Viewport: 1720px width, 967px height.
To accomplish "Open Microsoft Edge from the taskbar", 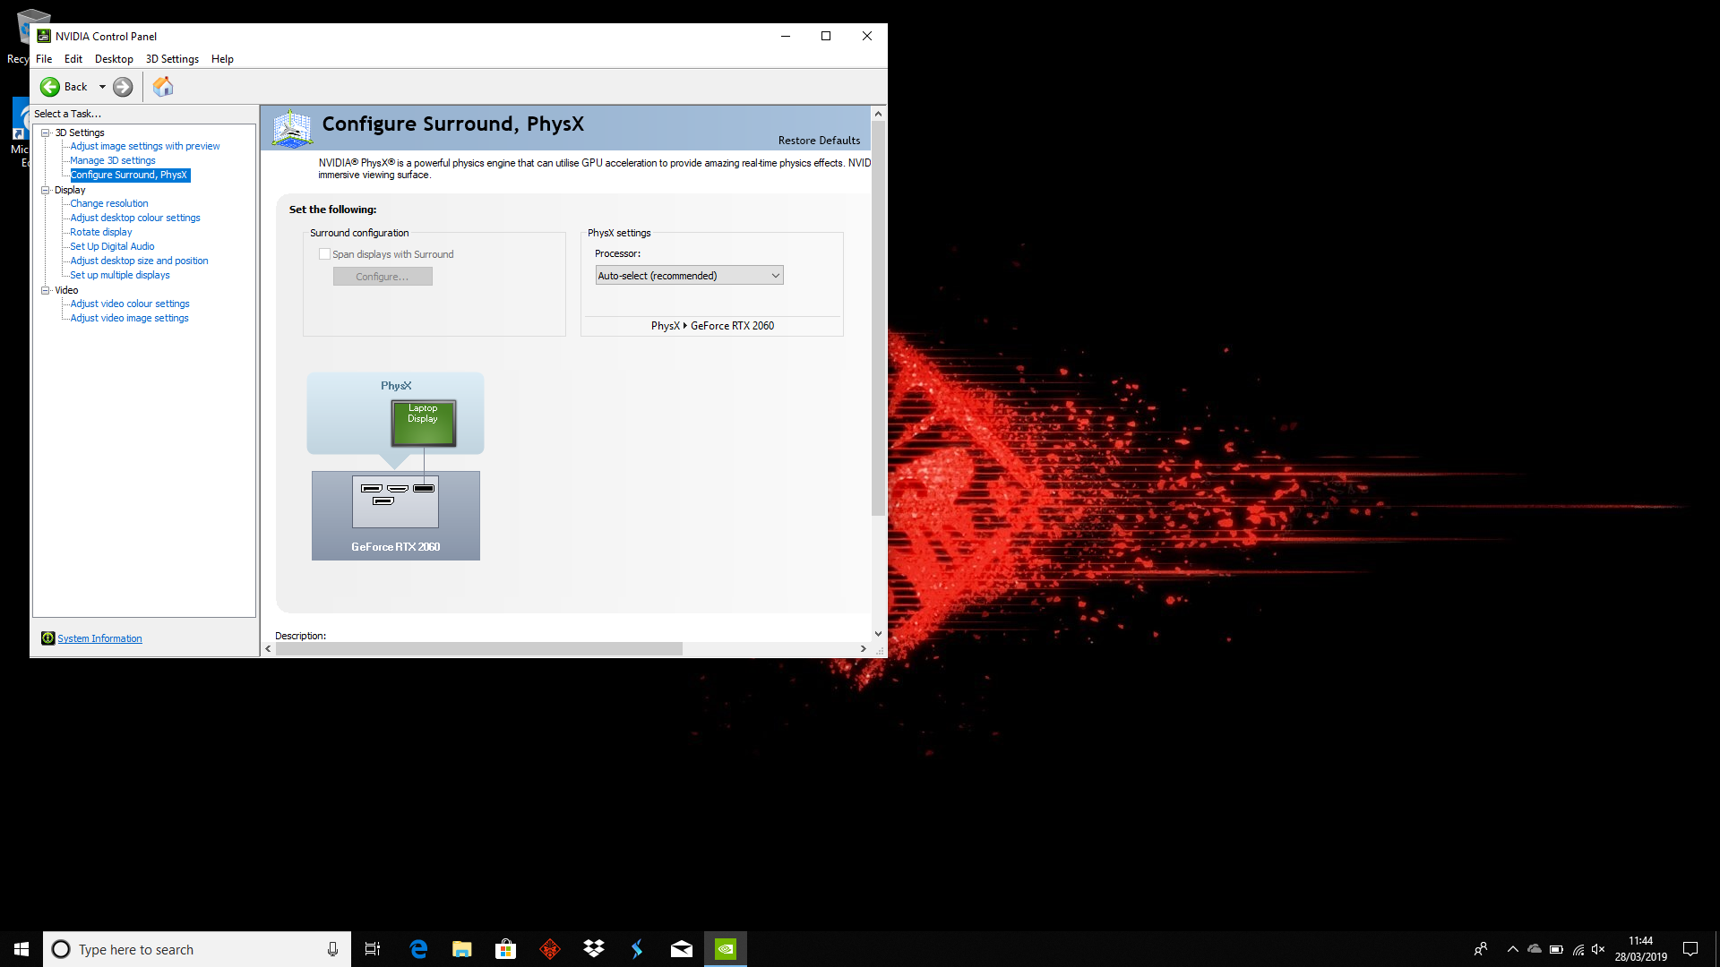I will (x=418, y=949).
